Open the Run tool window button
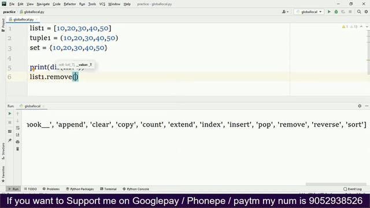The image size is (370, 208). pos(13,189)
